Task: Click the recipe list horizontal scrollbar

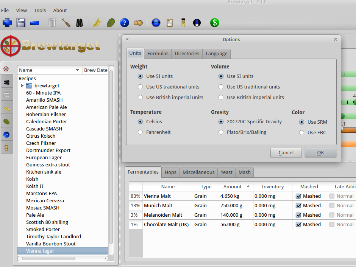Action: pyautogui.click(x=48, y=258)
